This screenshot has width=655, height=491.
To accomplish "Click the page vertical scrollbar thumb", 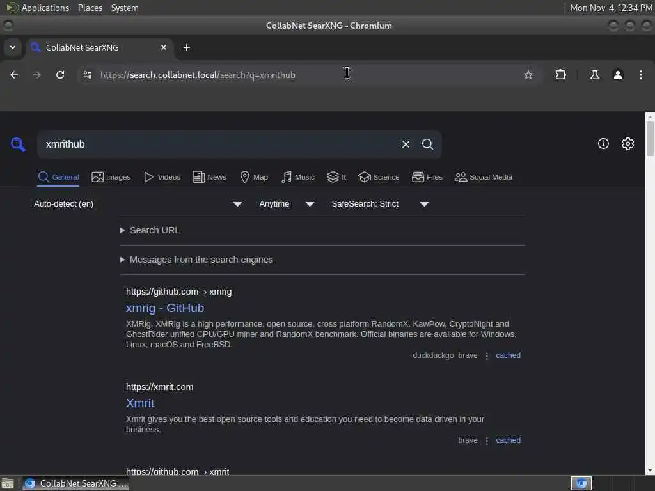I will pyautogui.click(x=650, y=139).
